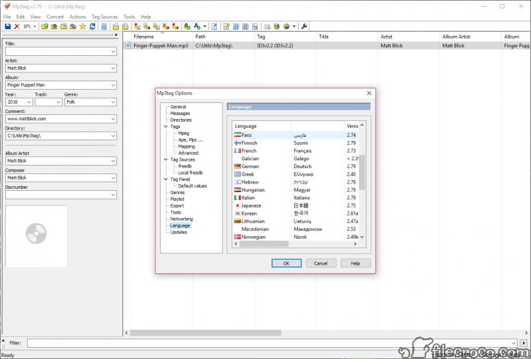Click the Actions icon without dropdown arrow
Viewport: 531px width, 359px height.
tap(187, 27)
